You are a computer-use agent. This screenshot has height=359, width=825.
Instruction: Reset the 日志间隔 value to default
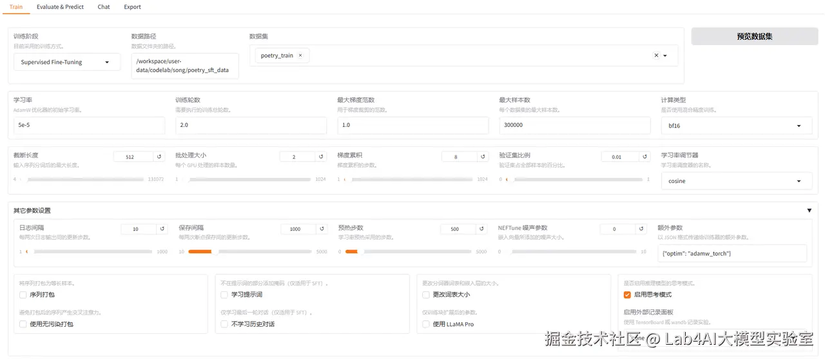pos(162,229)
